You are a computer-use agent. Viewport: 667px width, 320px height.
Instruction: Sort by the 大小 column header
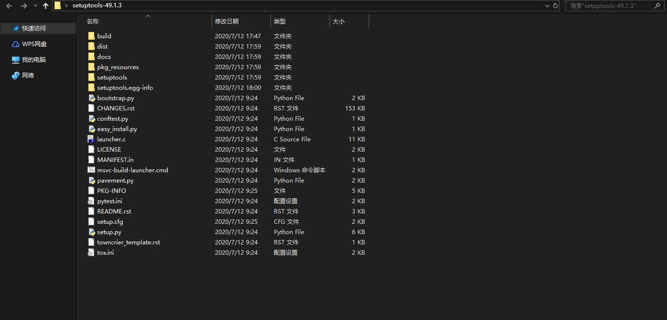[x=339, y=22]
